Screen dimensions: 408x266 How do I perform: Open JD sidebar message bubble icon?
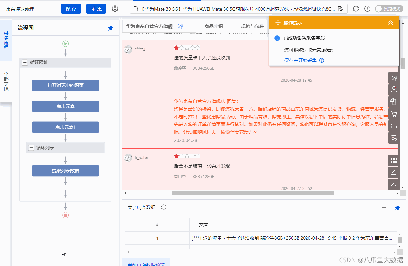pyautogui.click(x=394, y=138)
